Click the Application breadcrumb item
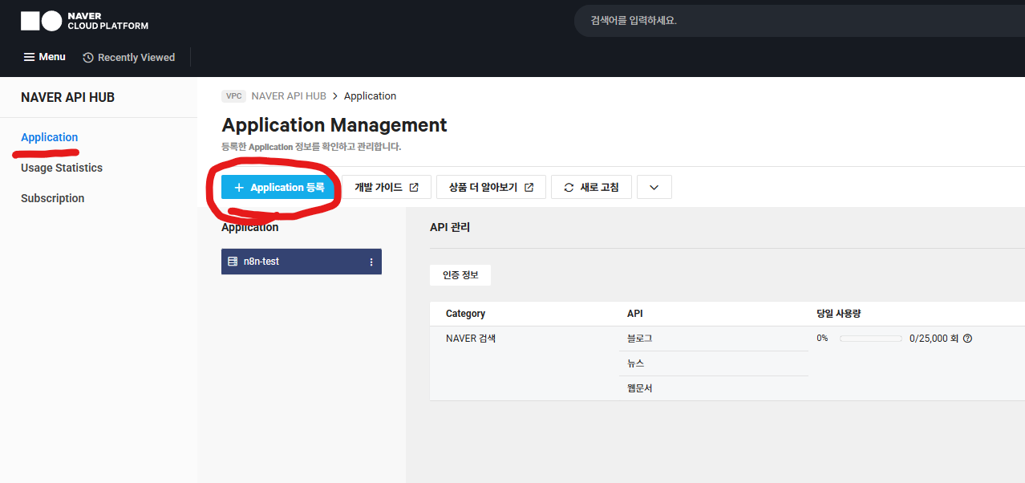Screen dimensions: 1025x483 tap(370, 96)
